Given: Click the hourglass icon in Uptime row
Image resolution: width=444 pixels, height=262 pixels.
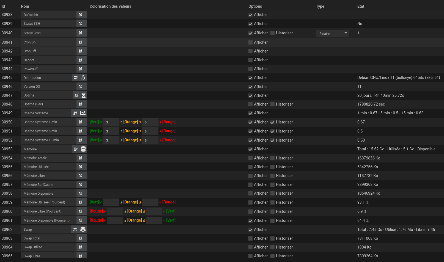Looking at the screenshot, I should point(83,95).
